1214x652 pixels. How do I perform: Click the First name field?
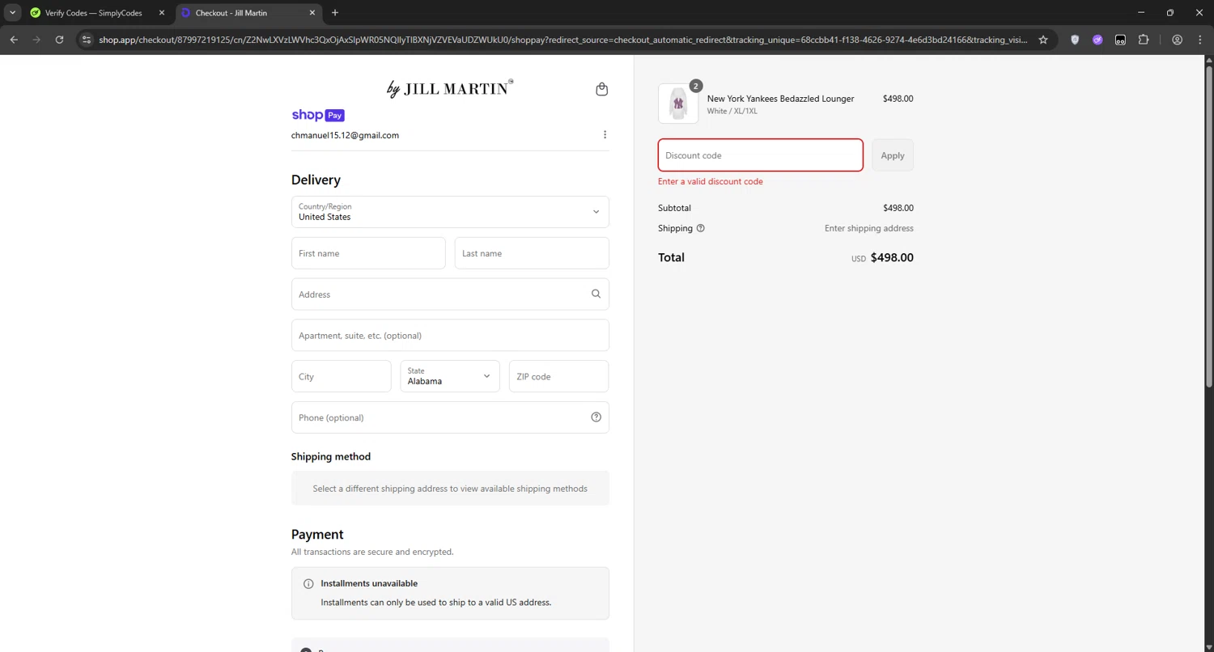tap(368, 253)
